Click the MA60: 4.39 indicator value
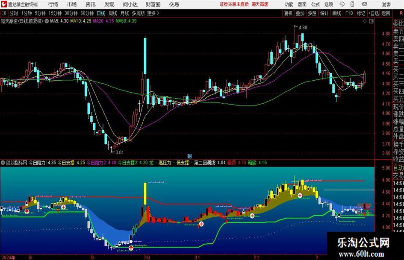Screen dimensions: 404x260 point(126,21)
